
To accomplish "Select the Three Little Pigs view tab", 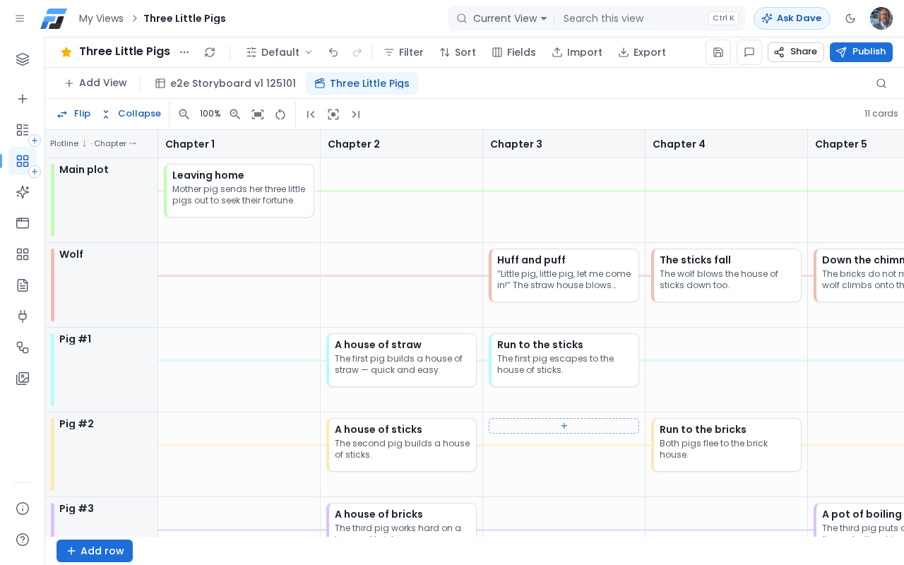I will [362, 83].
